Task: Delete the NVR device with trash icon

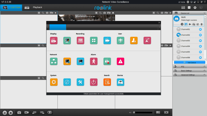Action: click(201, 24)
